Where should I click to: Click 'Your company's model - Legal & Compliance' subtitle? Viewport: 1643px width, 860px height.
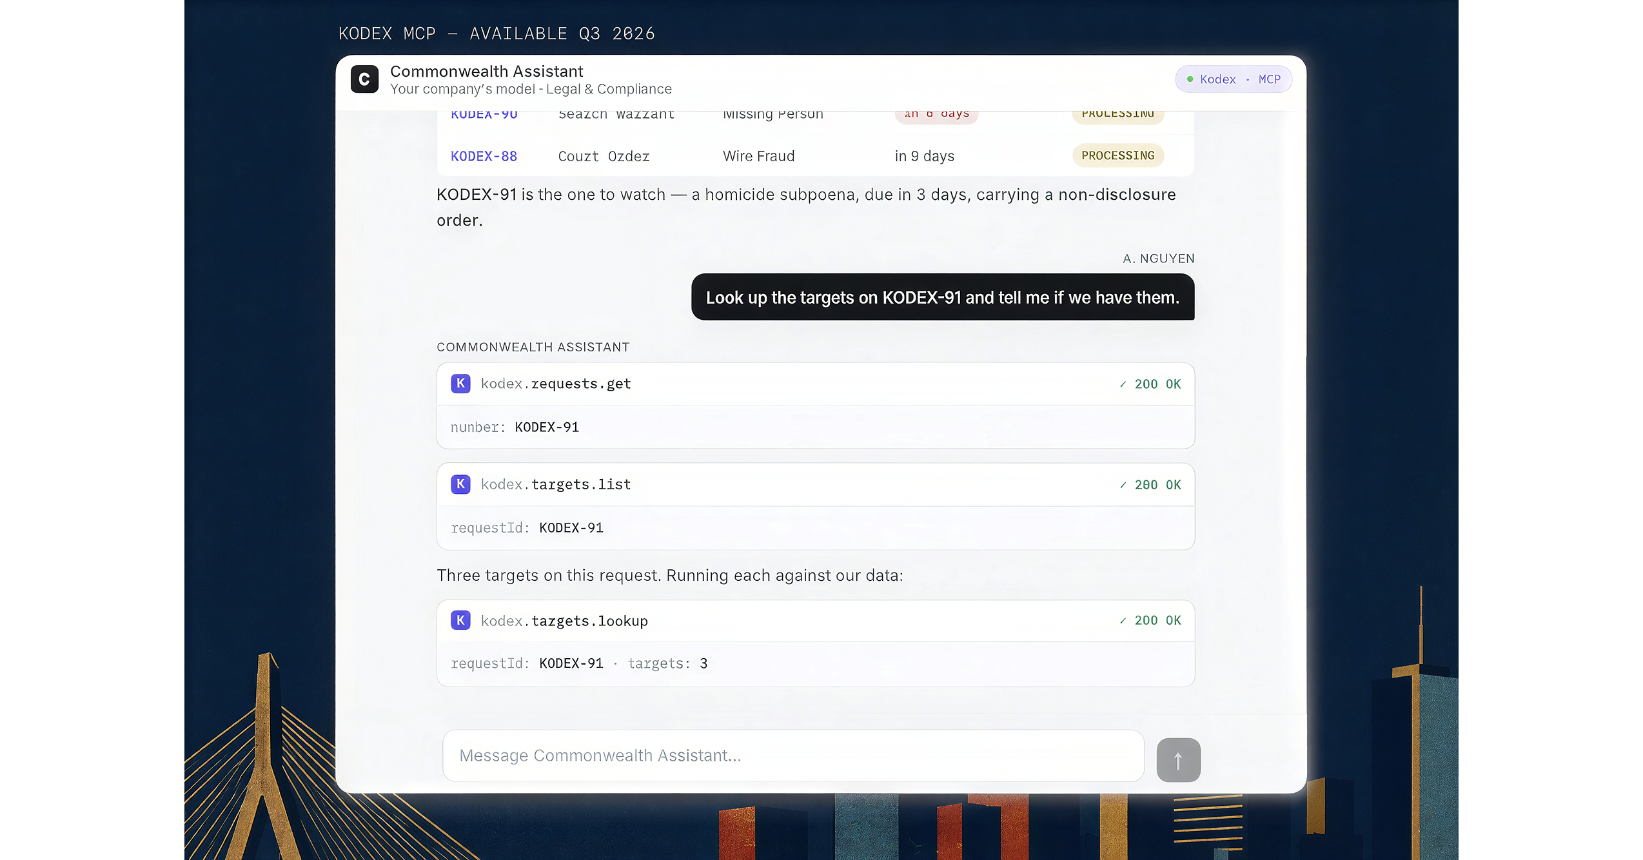pyautogui.click(x=531, y=89)
